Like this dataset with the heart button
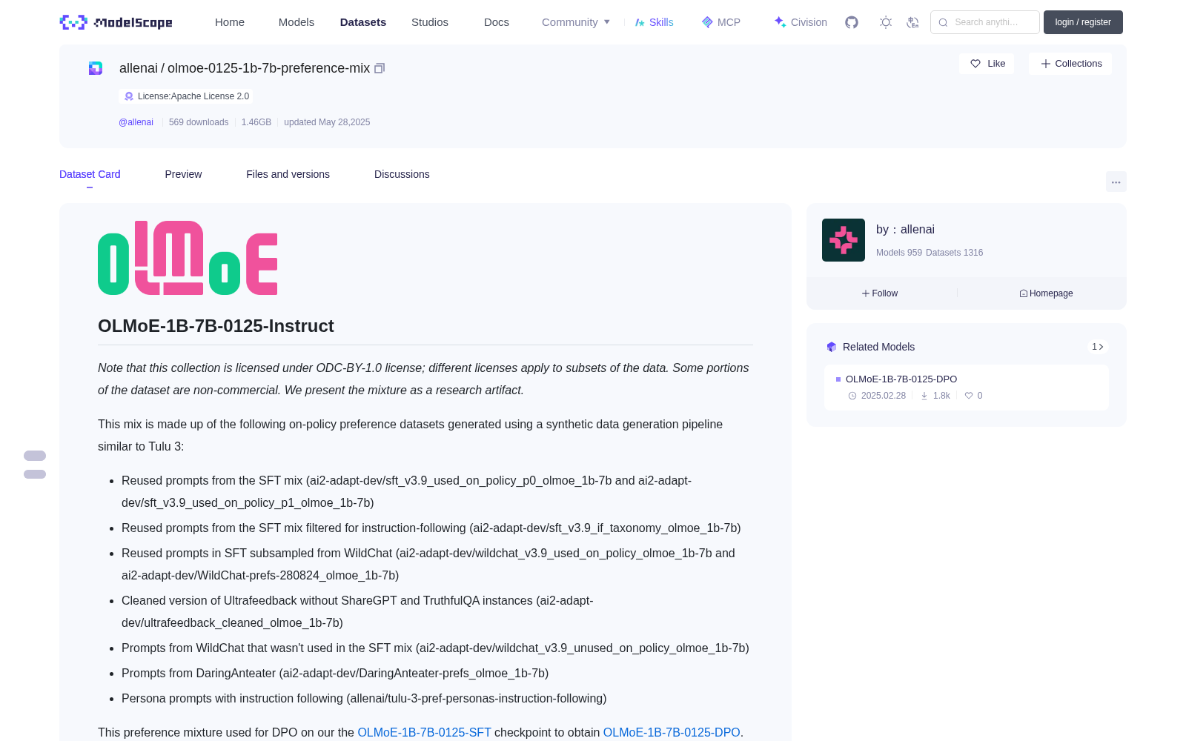Screen dimensions: 1186x741 987,64
